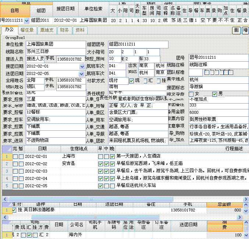Click the 删 delete button
This screenshot has height=239, width=249.
point(236,30)
